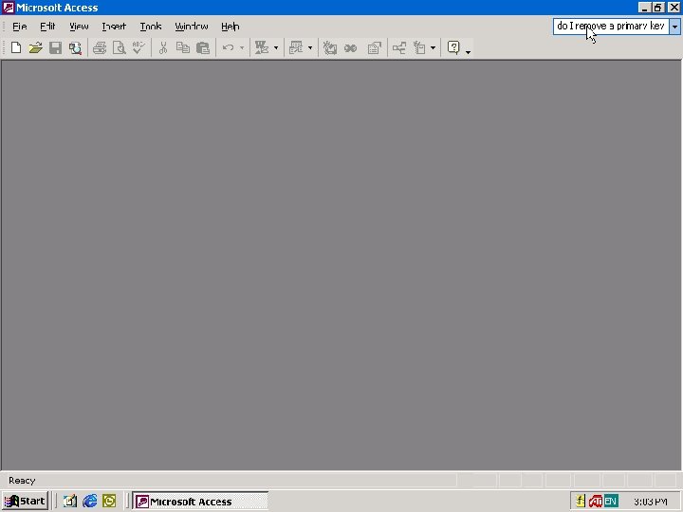
Task: Click the Print icon
Action: [x=100, y=47]
